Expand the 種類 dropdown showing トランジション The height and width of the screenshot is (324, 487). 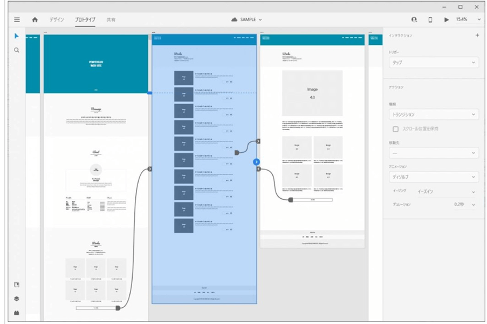coord(434,114)
